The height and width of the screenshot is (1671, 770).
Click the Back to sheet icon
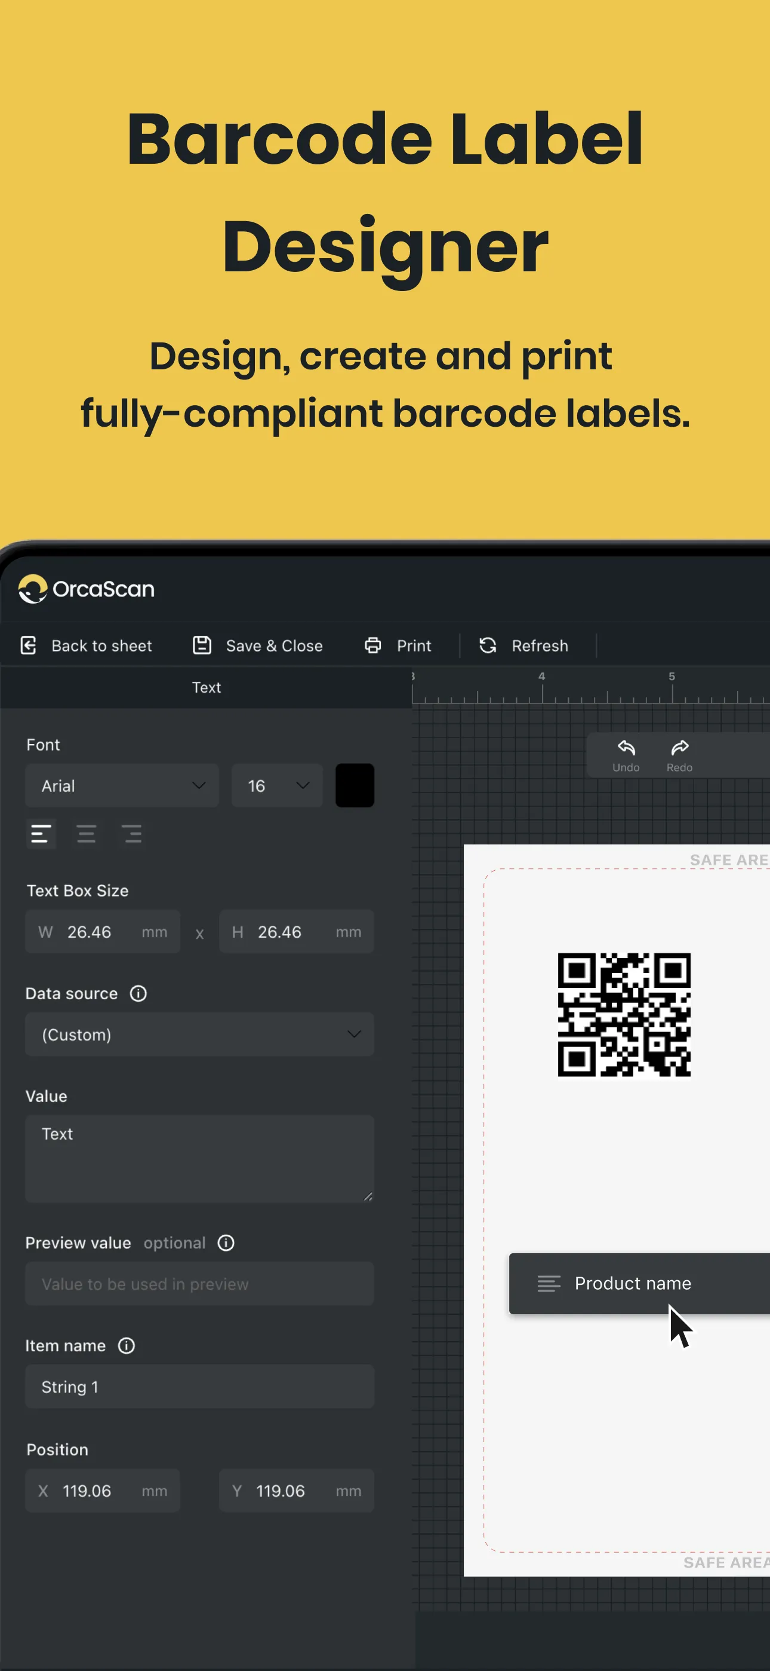click(29, 645)
